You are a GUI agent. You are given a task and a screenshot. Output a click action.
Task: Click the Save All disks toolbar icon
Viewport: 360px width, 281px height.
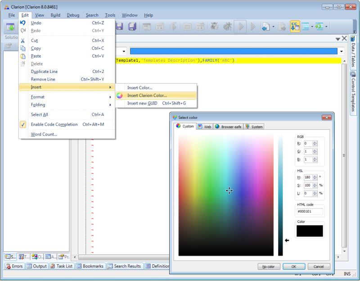[x=132, y=27]
